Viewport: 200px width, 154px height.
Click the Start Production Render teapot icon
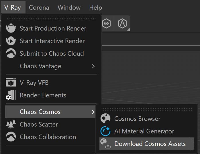11,28
